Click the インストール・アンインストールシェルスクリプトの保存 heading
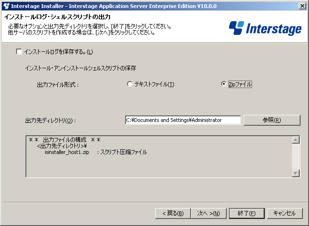309x226 pixels. coord(80,68)
